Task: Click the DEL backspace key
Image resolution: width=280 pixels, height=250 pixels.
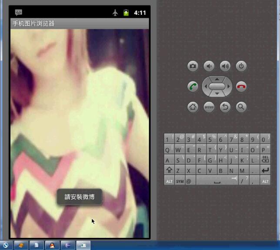Action: (x=265, y=159)
